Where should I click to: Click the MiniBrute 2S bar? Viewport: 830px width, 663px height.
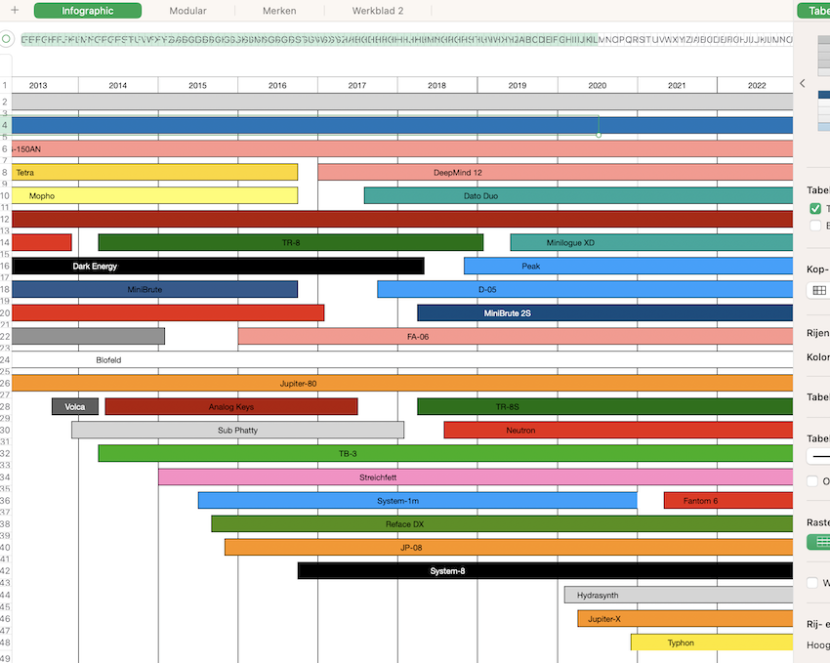(605, 313)
